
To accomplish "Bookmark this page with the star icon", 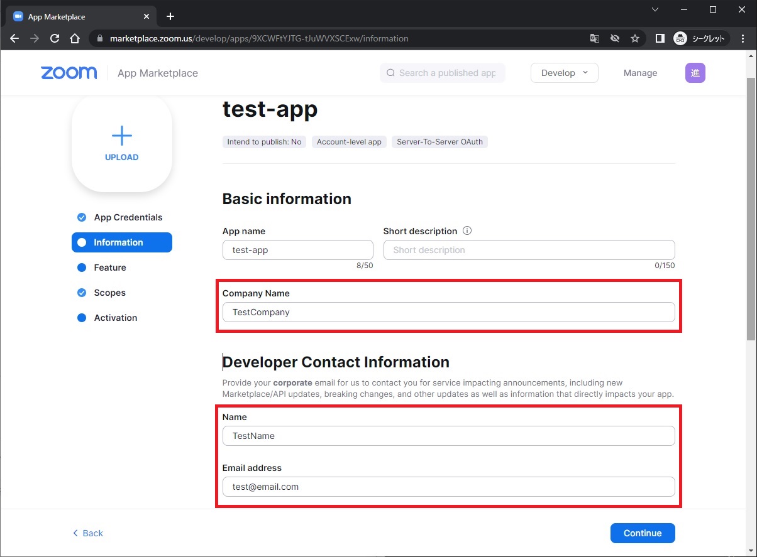I will click(x=635, y=38).
